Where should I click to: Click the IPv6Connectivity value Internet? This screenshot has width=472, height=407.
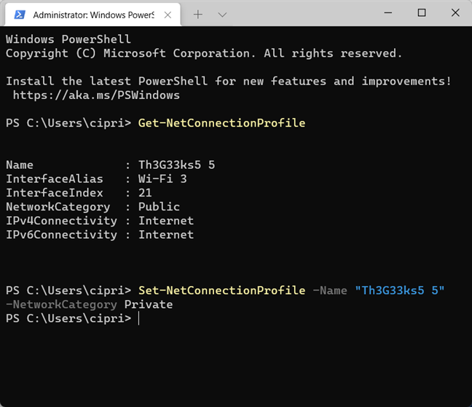click(x=166, y=234)
